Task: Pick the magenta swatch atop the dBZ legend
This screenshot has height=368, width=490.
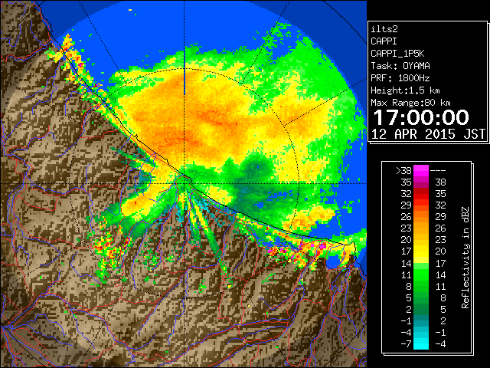Action: click(421, 170)
